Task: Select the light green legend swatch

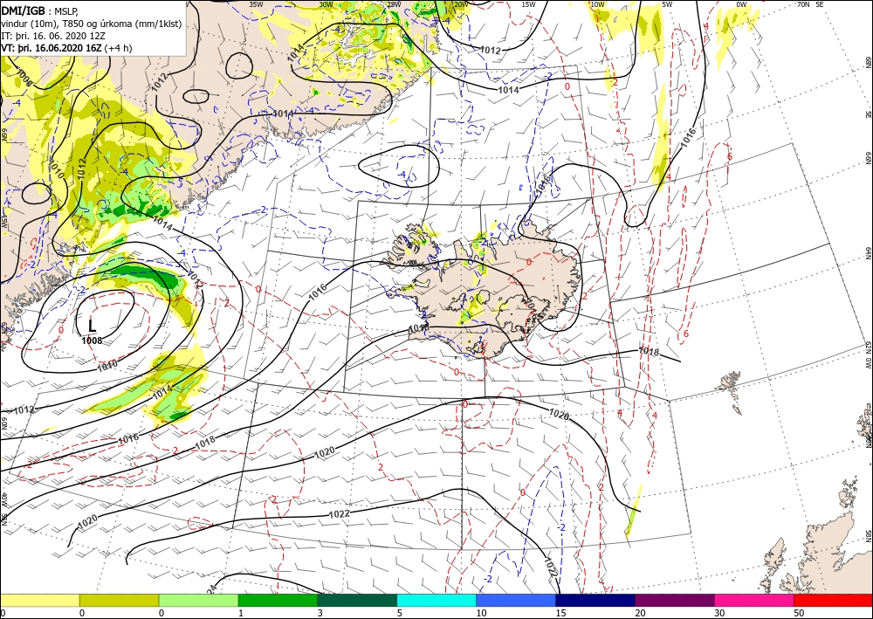Action: 198,600
